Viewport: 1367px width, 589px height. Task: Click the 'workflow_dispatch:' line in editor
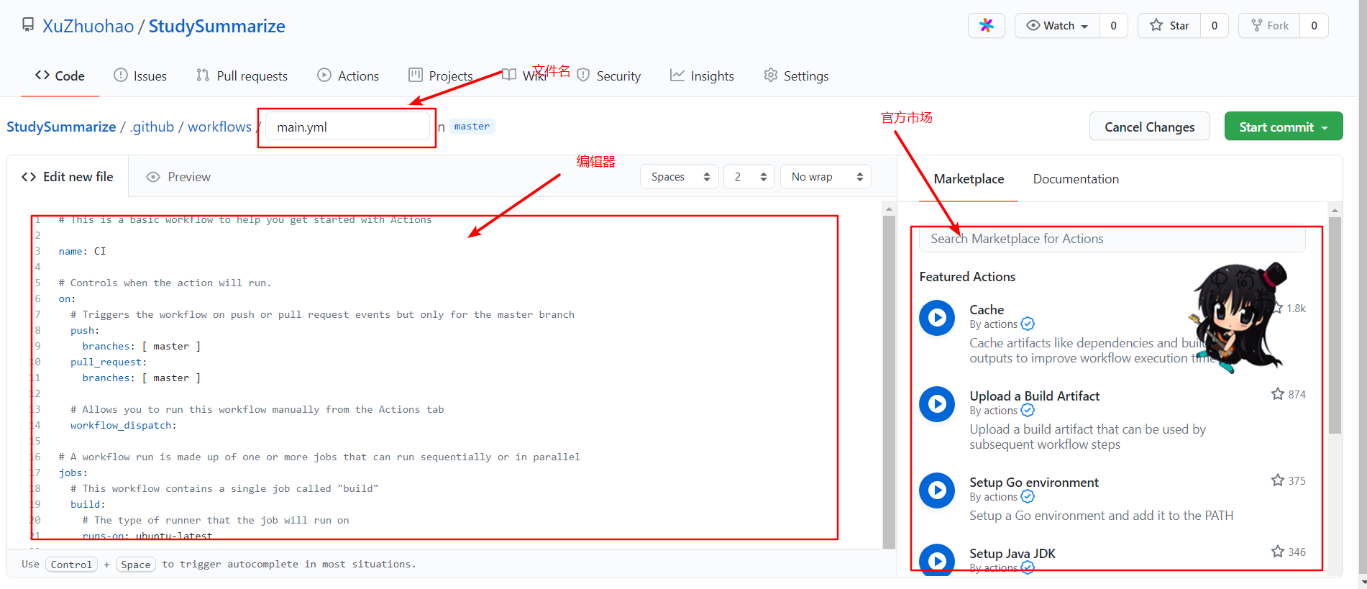pos(123,425)
